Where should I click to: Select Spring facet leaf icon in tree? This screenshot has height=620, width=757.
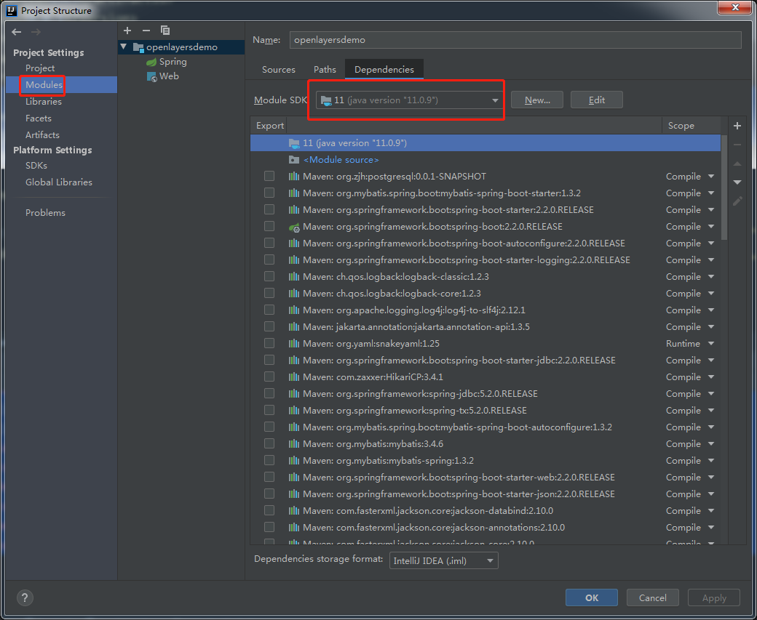point(151,62)
